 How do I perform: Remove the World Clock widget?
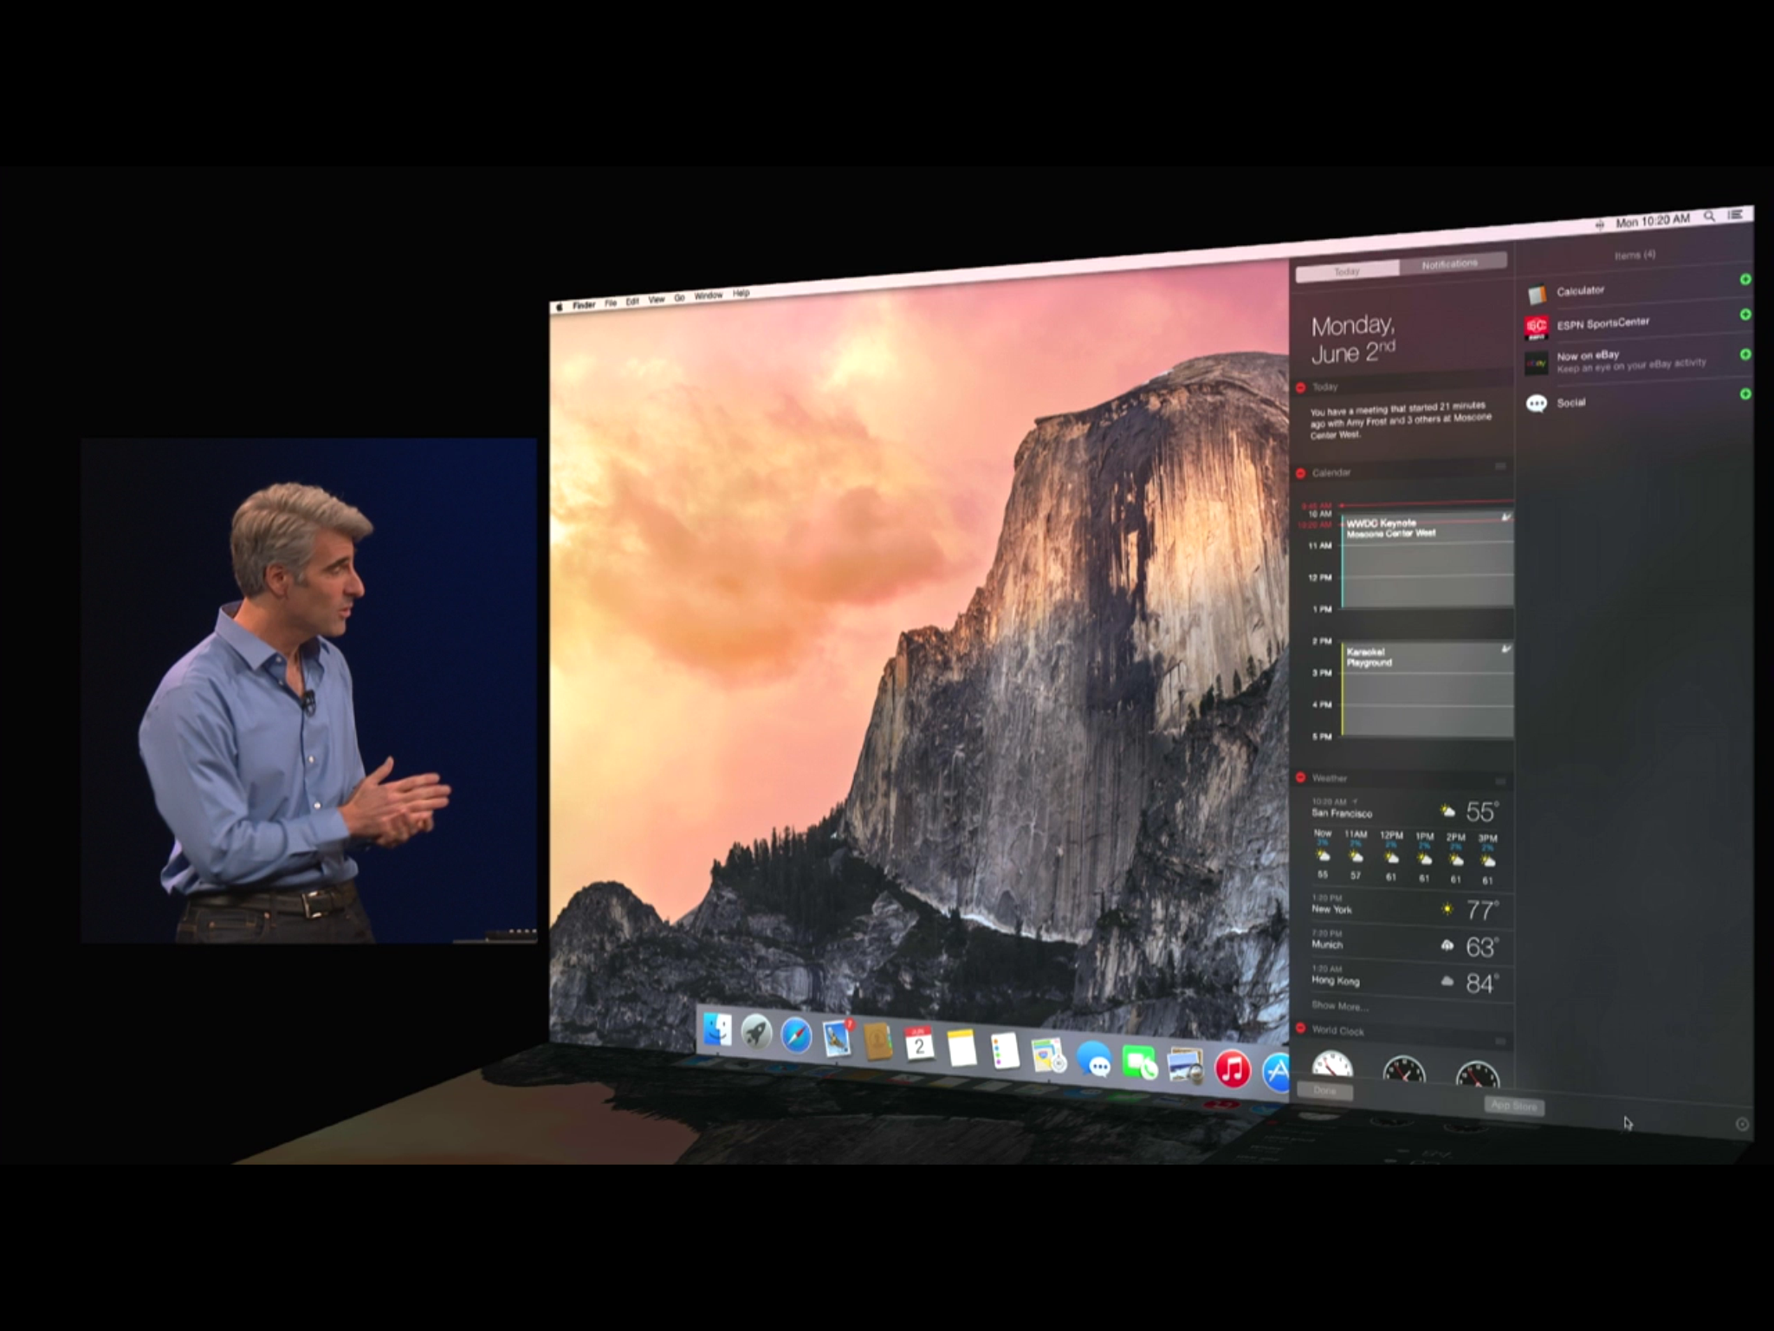(x=1301, y=1029)
